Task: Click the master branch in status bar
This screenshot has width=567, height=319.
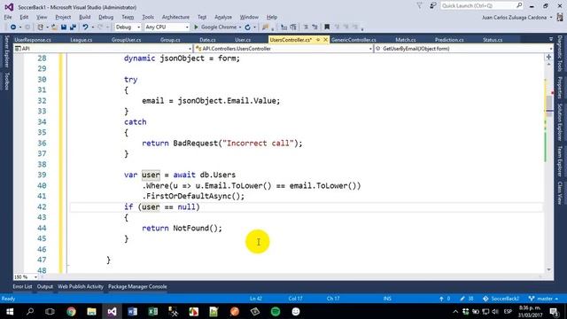Action: point(543,299)
